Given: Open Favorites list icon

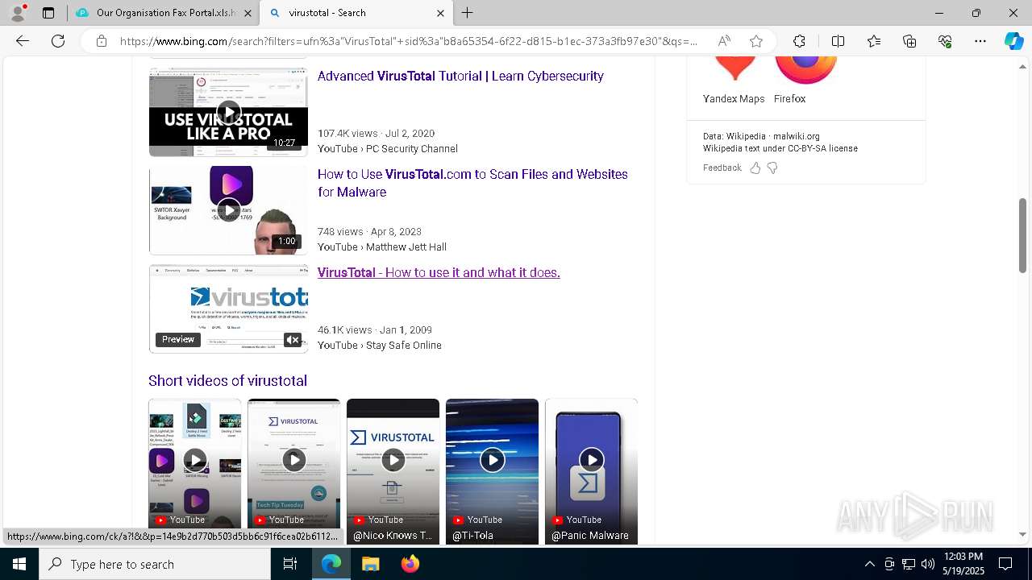Looking at the screenshot, I should coord(874,41).
